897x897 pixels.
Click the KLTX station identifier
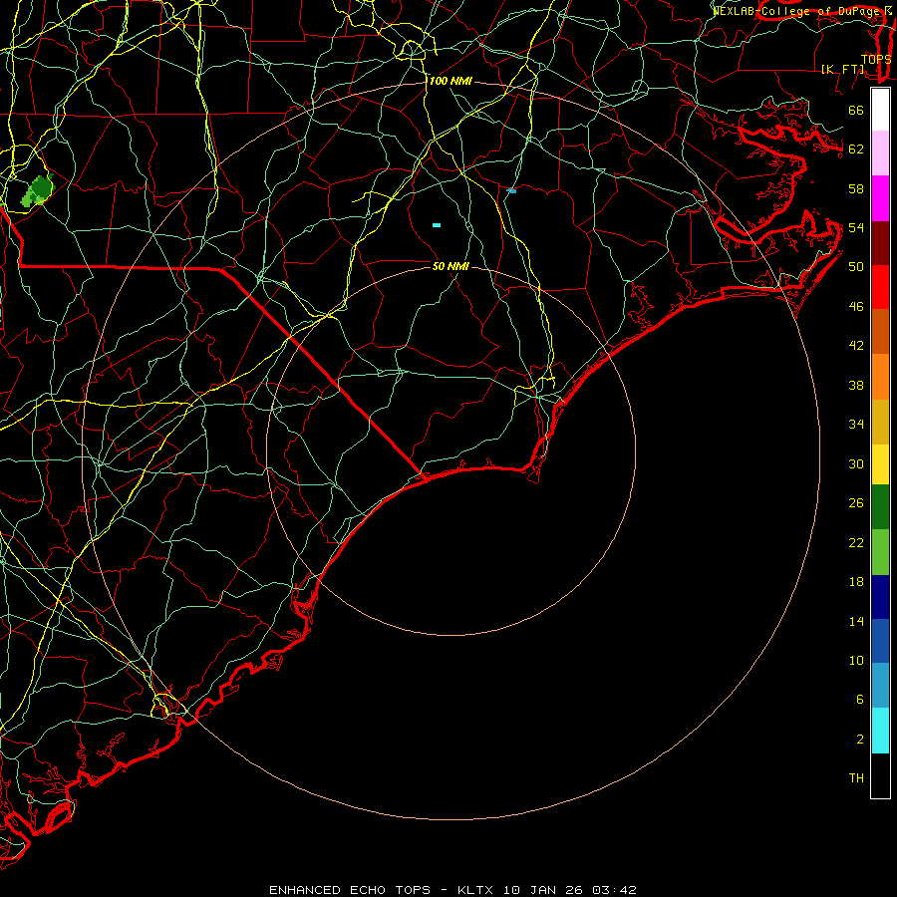[x=477, y=890]
